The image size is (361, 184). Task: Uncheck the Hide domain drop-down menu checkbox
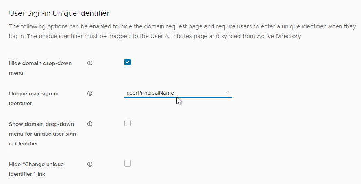(x=128, y=62)
